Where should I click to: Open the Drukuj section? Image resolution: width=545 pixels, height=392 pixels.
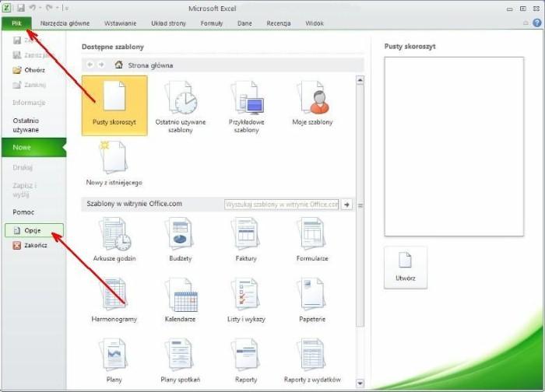point(23,167)
